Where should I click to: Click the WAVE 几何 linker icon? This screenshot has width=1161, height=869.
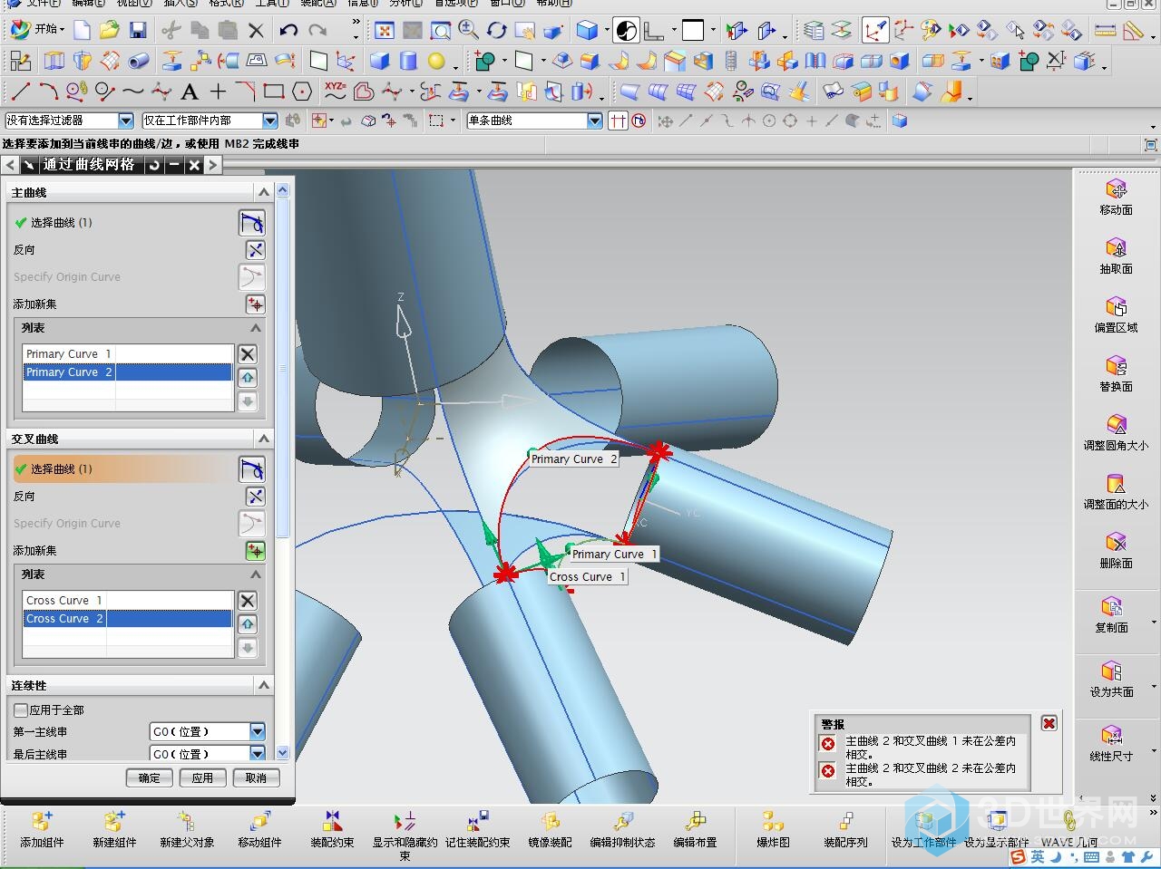point(1069,830)
